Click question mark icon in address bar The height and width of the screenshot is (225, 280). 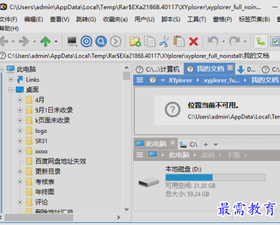(3, 55)
